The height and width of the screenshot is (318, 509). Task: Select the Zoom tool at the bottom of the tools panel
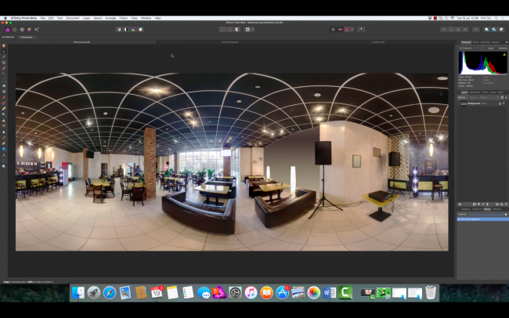tap(4, 166)
